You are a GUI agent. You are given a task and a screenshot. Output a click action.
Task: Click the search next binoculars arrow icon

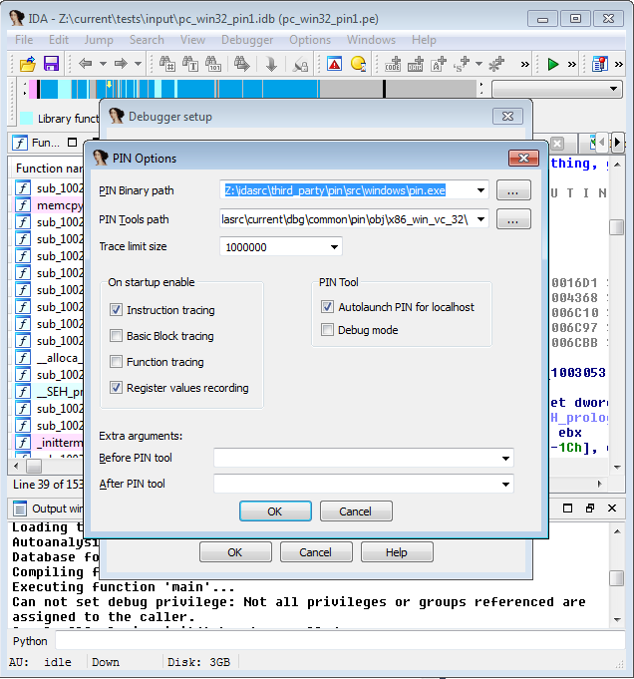[241, 64]
